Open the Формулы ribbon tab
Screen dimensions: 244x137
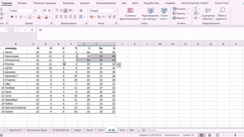[68, 3]
